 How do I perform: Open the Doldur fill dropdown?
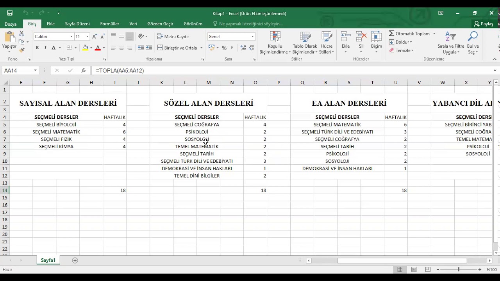pyautogui.click(x=400, y=42)
